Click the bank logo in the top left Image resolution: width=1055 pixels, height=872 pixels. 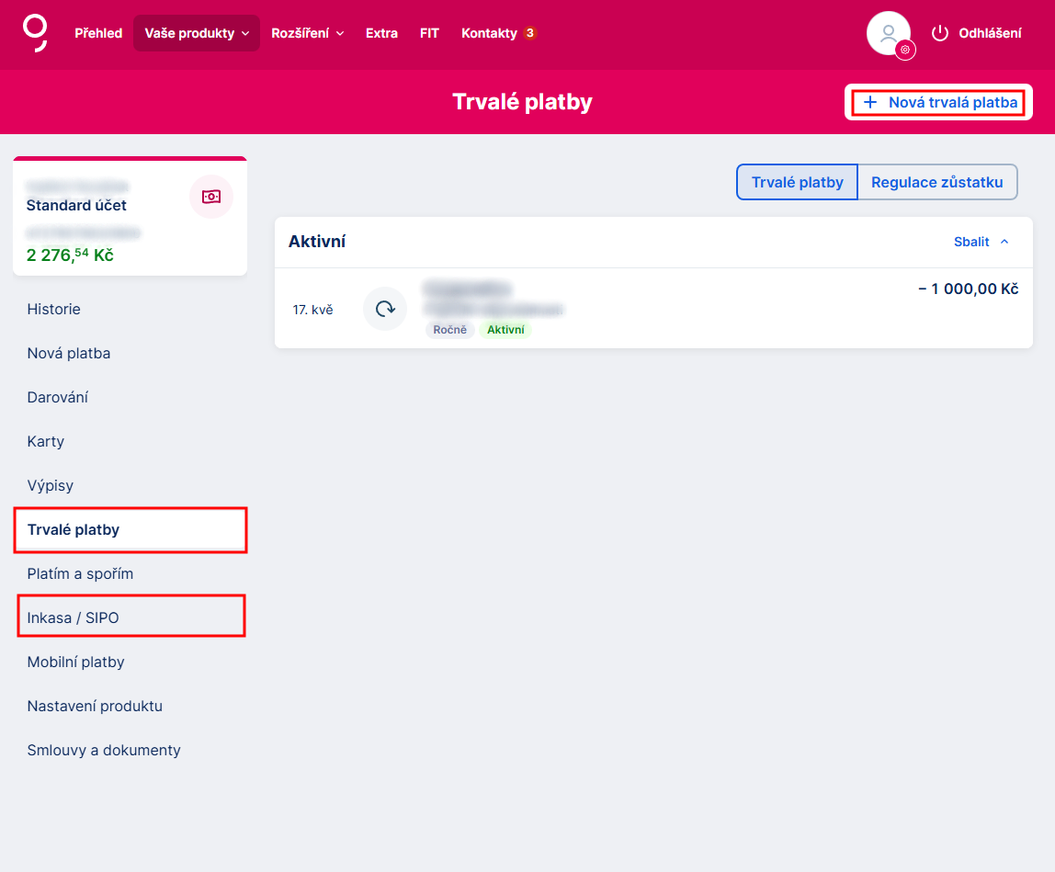point(34,33)
